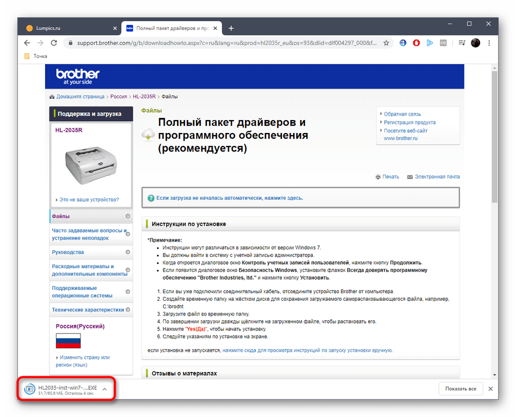The width and height of the screenshot is (516, 417).
Task: Click the page vertical scrollbar thumb
Action: click(495, 136)
